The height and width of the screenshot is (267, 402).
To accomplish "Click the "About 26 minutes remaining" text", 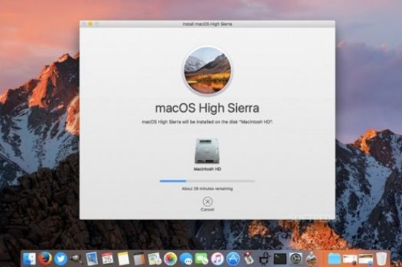I will point(207,189).
